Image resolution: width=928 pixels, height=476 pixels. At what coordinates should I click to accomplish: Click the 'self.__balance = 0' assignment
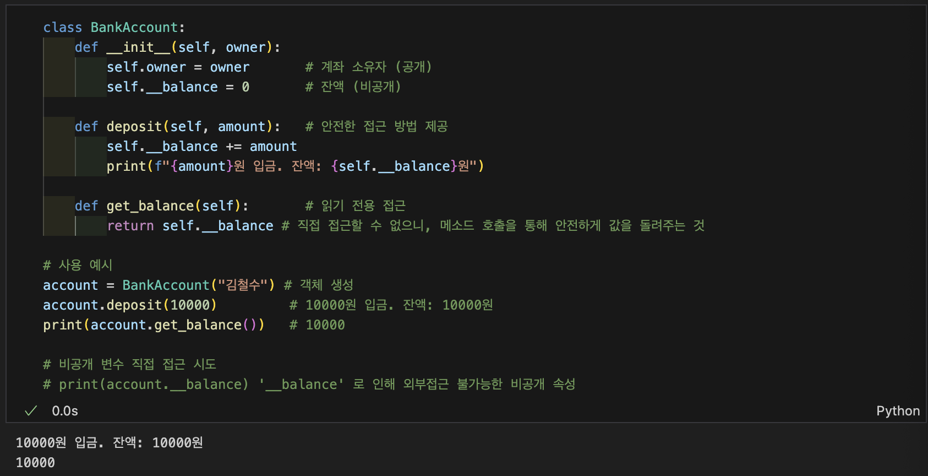click(178, 87)
